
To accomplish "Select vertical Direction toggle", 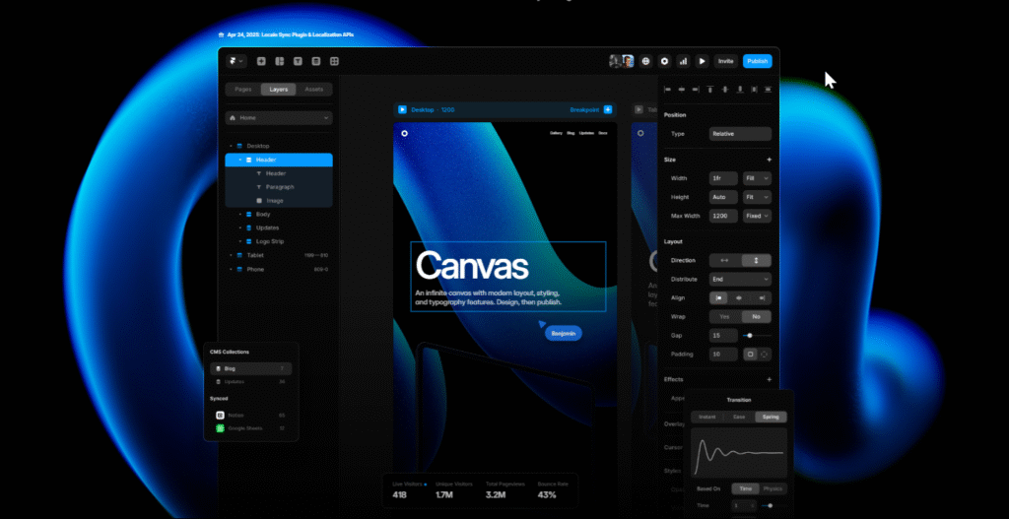I will click(x=756, y=260).
